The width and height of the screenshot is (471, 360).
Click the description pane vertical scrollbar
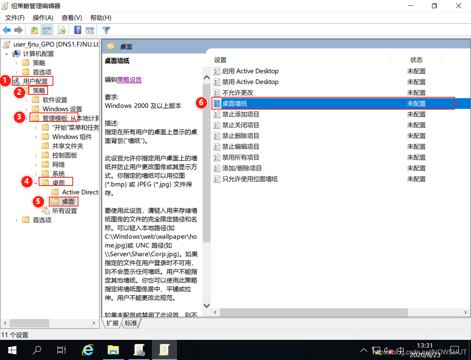[207, 162]
